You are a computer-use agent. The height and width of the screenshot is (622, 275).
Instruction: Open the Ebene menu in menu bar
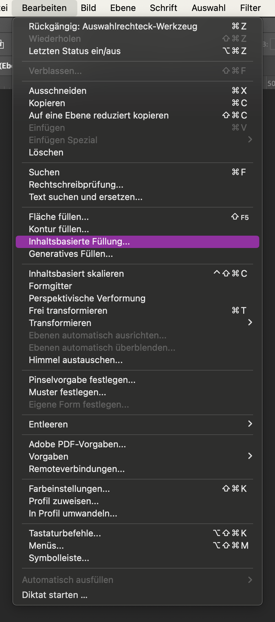click(x=123, y=8)
